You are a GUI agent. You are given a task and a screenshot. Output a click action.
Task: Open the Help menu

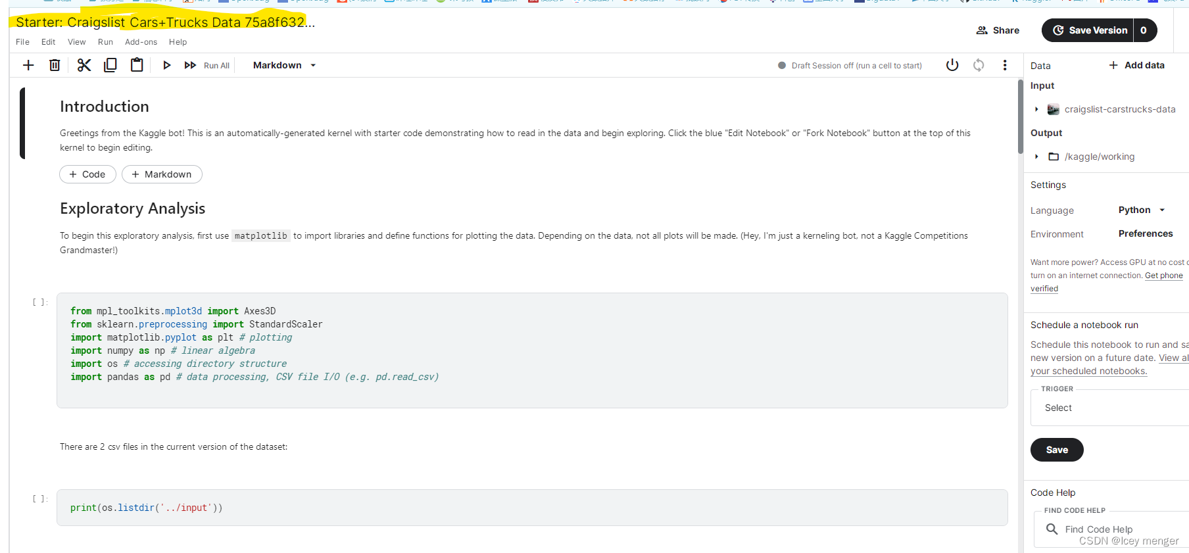[x=178, y=42]
